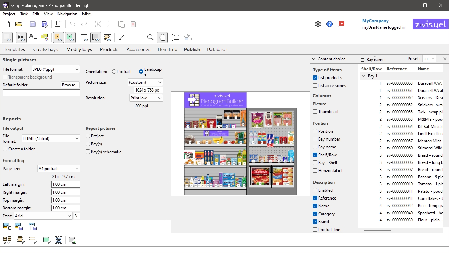The image size is (449, 253).
Task: Toggle ruler dimensions visibility icon
Action: pos(84,37)
